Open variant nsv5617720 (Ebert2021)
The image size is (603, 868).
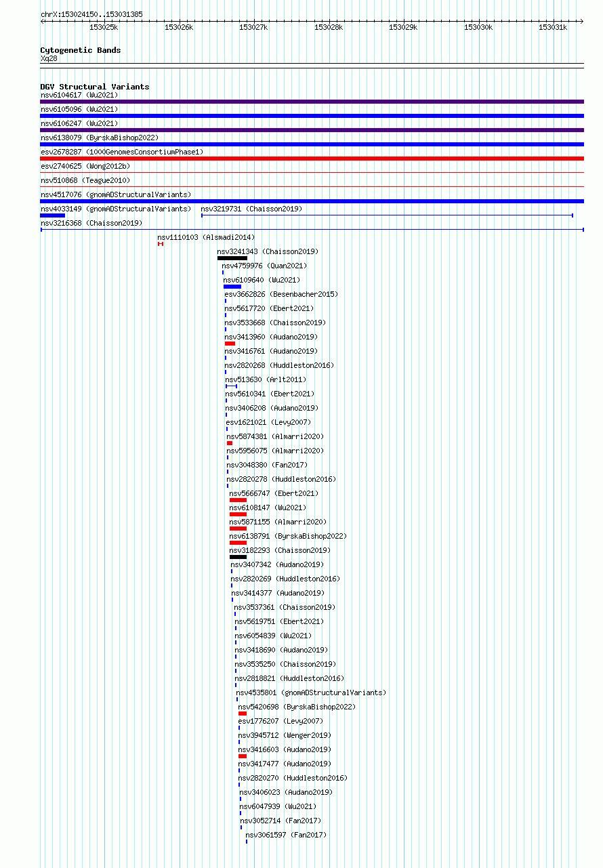270,308
